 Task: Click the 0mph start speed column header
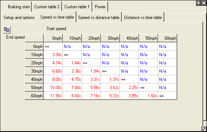click(53, 38)
